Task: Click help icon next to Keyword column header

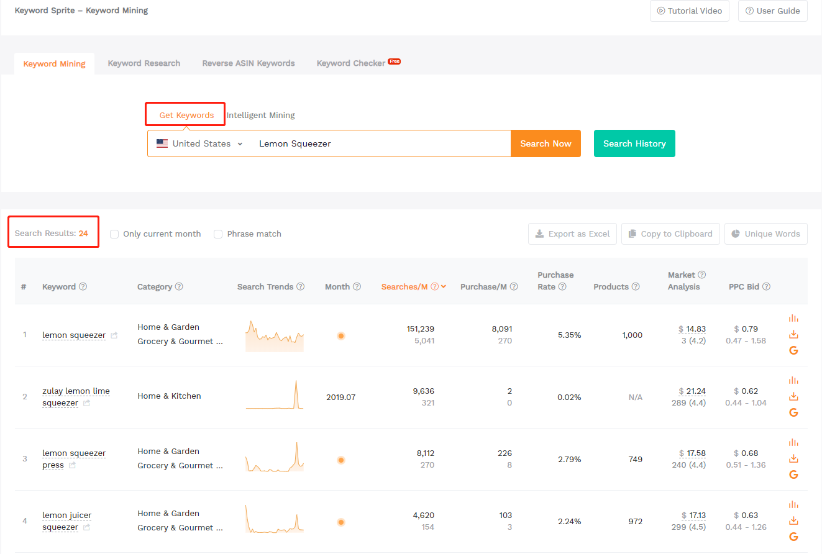Action: [83, 287]
